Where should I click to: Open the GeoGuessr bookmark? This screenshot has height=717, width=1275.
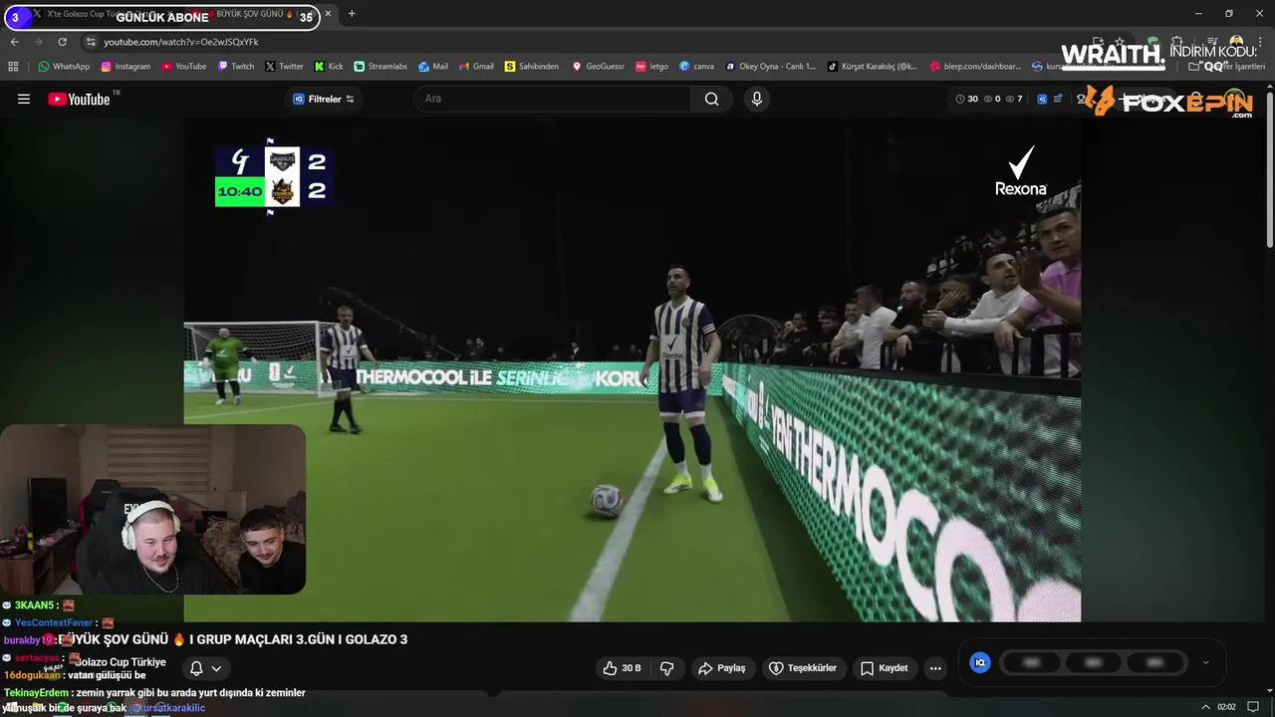click(x=598, y=67)
